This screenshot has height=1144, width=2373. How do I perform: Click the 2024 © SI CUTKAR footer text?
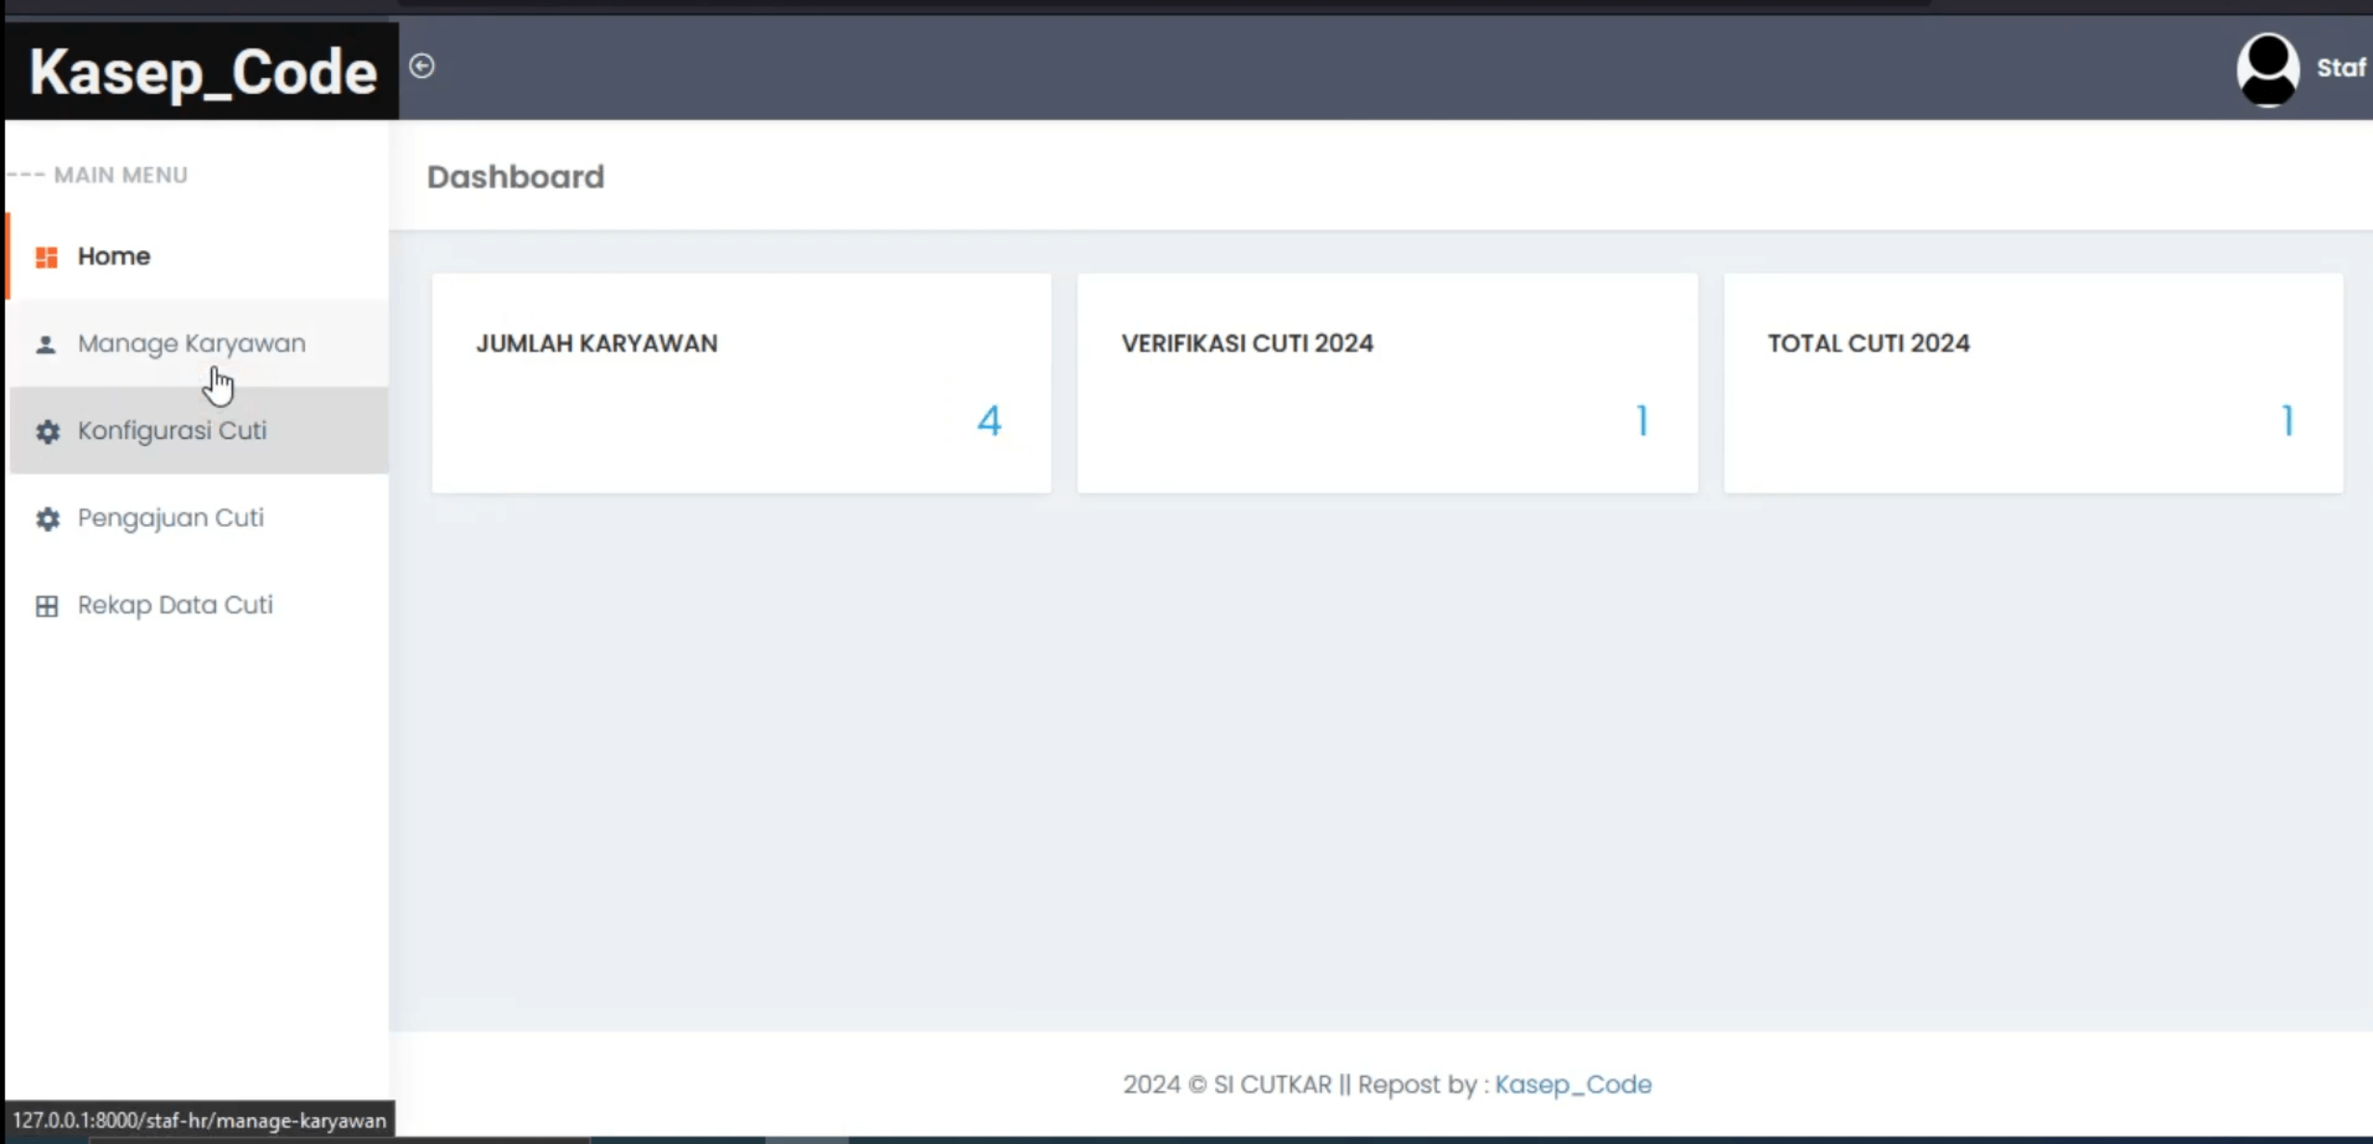(x=1227, y=1085)
